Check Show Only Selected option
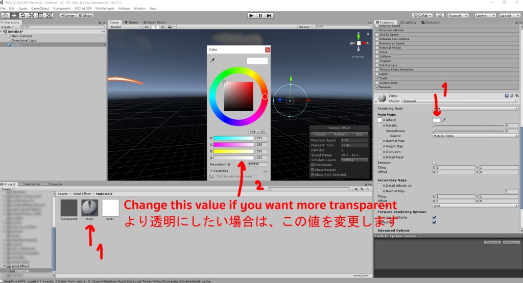Screen dimensions: 523x283 pos(313,175)
